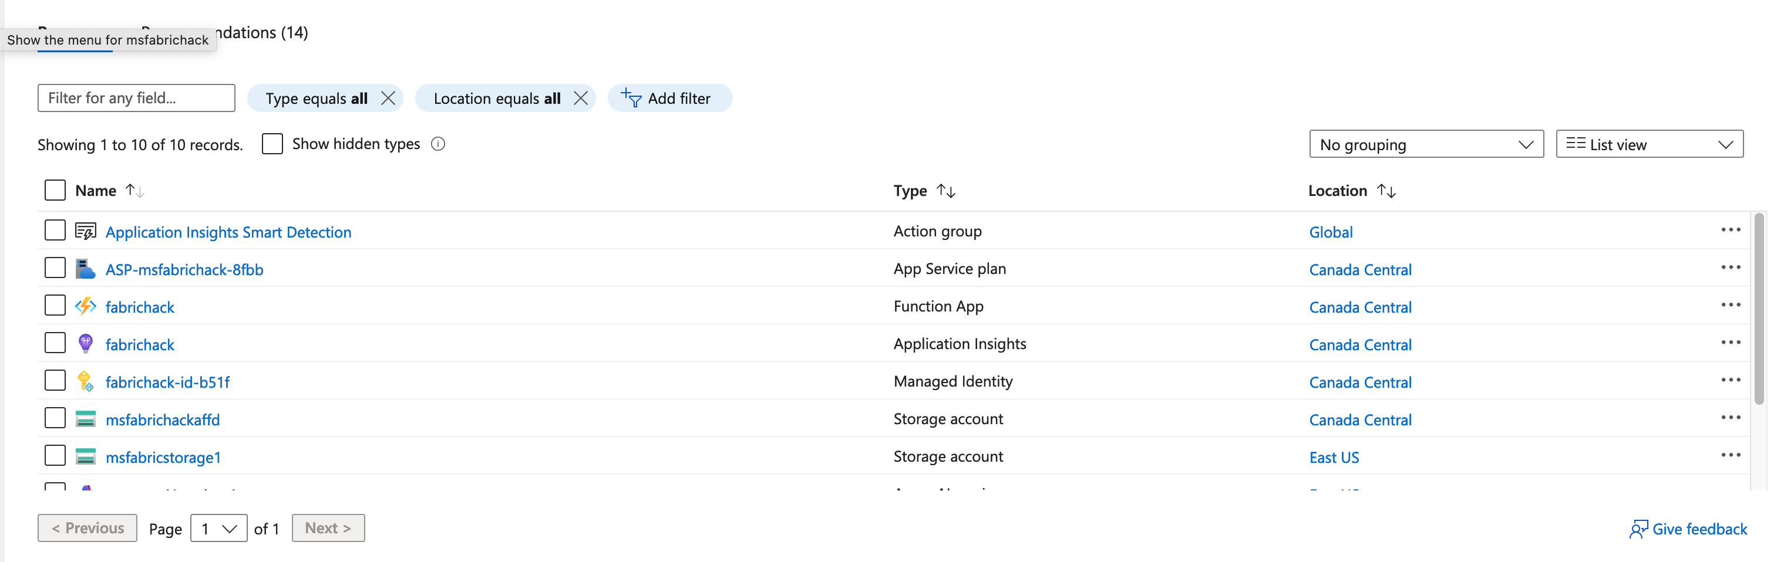This screenshot has width=1784, height=562.
Task: Click the App Service plan icon
Action: pos(85,269)
